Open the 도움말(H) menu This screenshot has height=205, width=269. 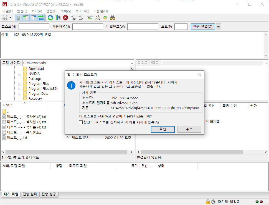pyautogui.click(x=100, y=11)
